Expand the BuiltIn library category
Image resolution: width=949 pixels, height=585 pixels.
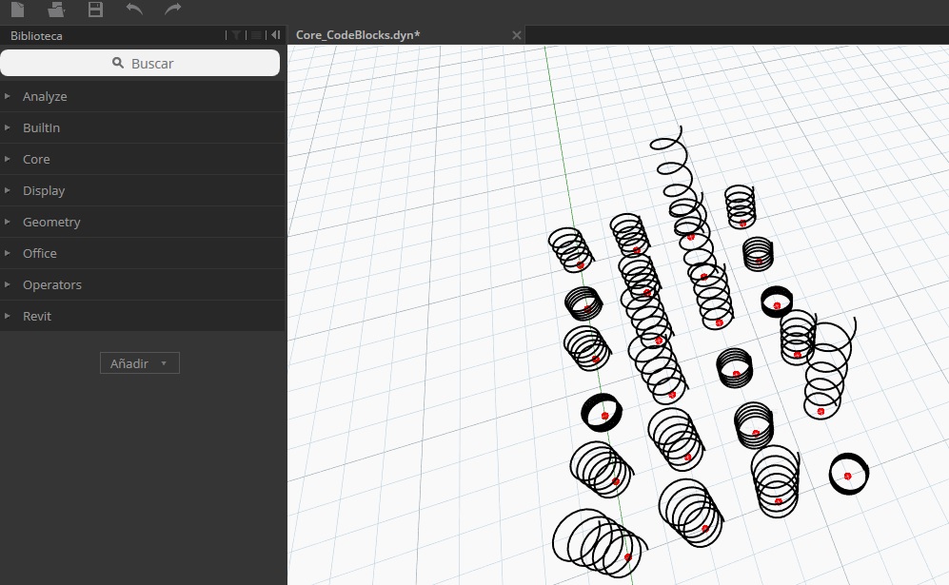(x=41, y=127)
